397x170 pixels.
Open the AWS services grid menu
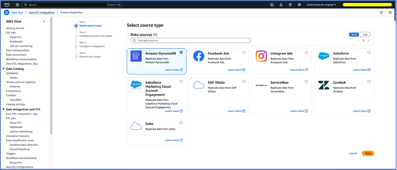pyautogui.click(x=17, y=4)
